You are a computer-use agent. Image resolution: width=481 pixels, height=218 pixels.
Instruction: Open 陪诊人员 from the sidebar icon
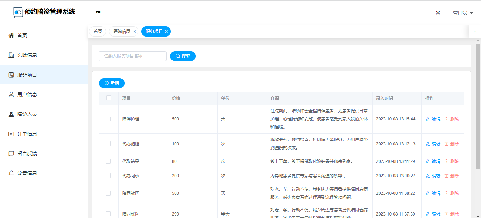11,114
